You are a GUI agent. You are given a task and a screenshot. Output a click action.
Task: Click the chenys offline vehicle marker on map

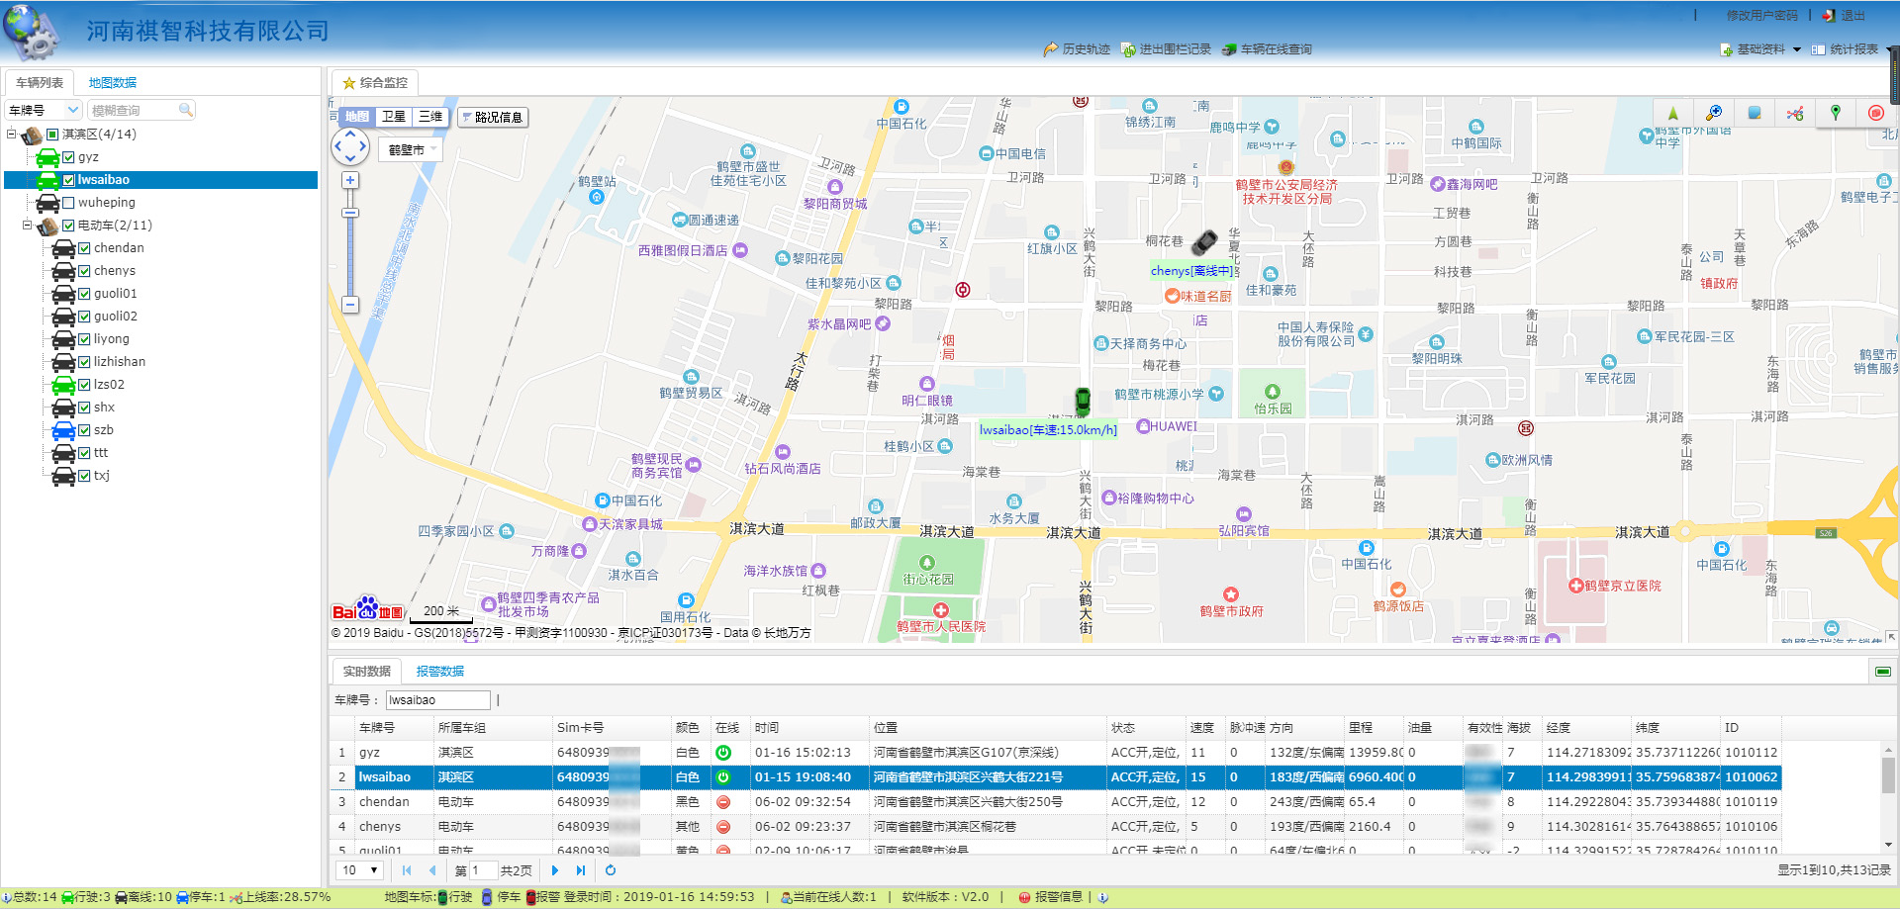pos(1204,241)
